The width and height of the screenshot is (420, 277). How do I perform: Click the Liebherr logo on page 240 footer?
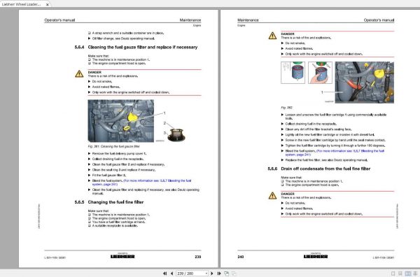(316, 256)
